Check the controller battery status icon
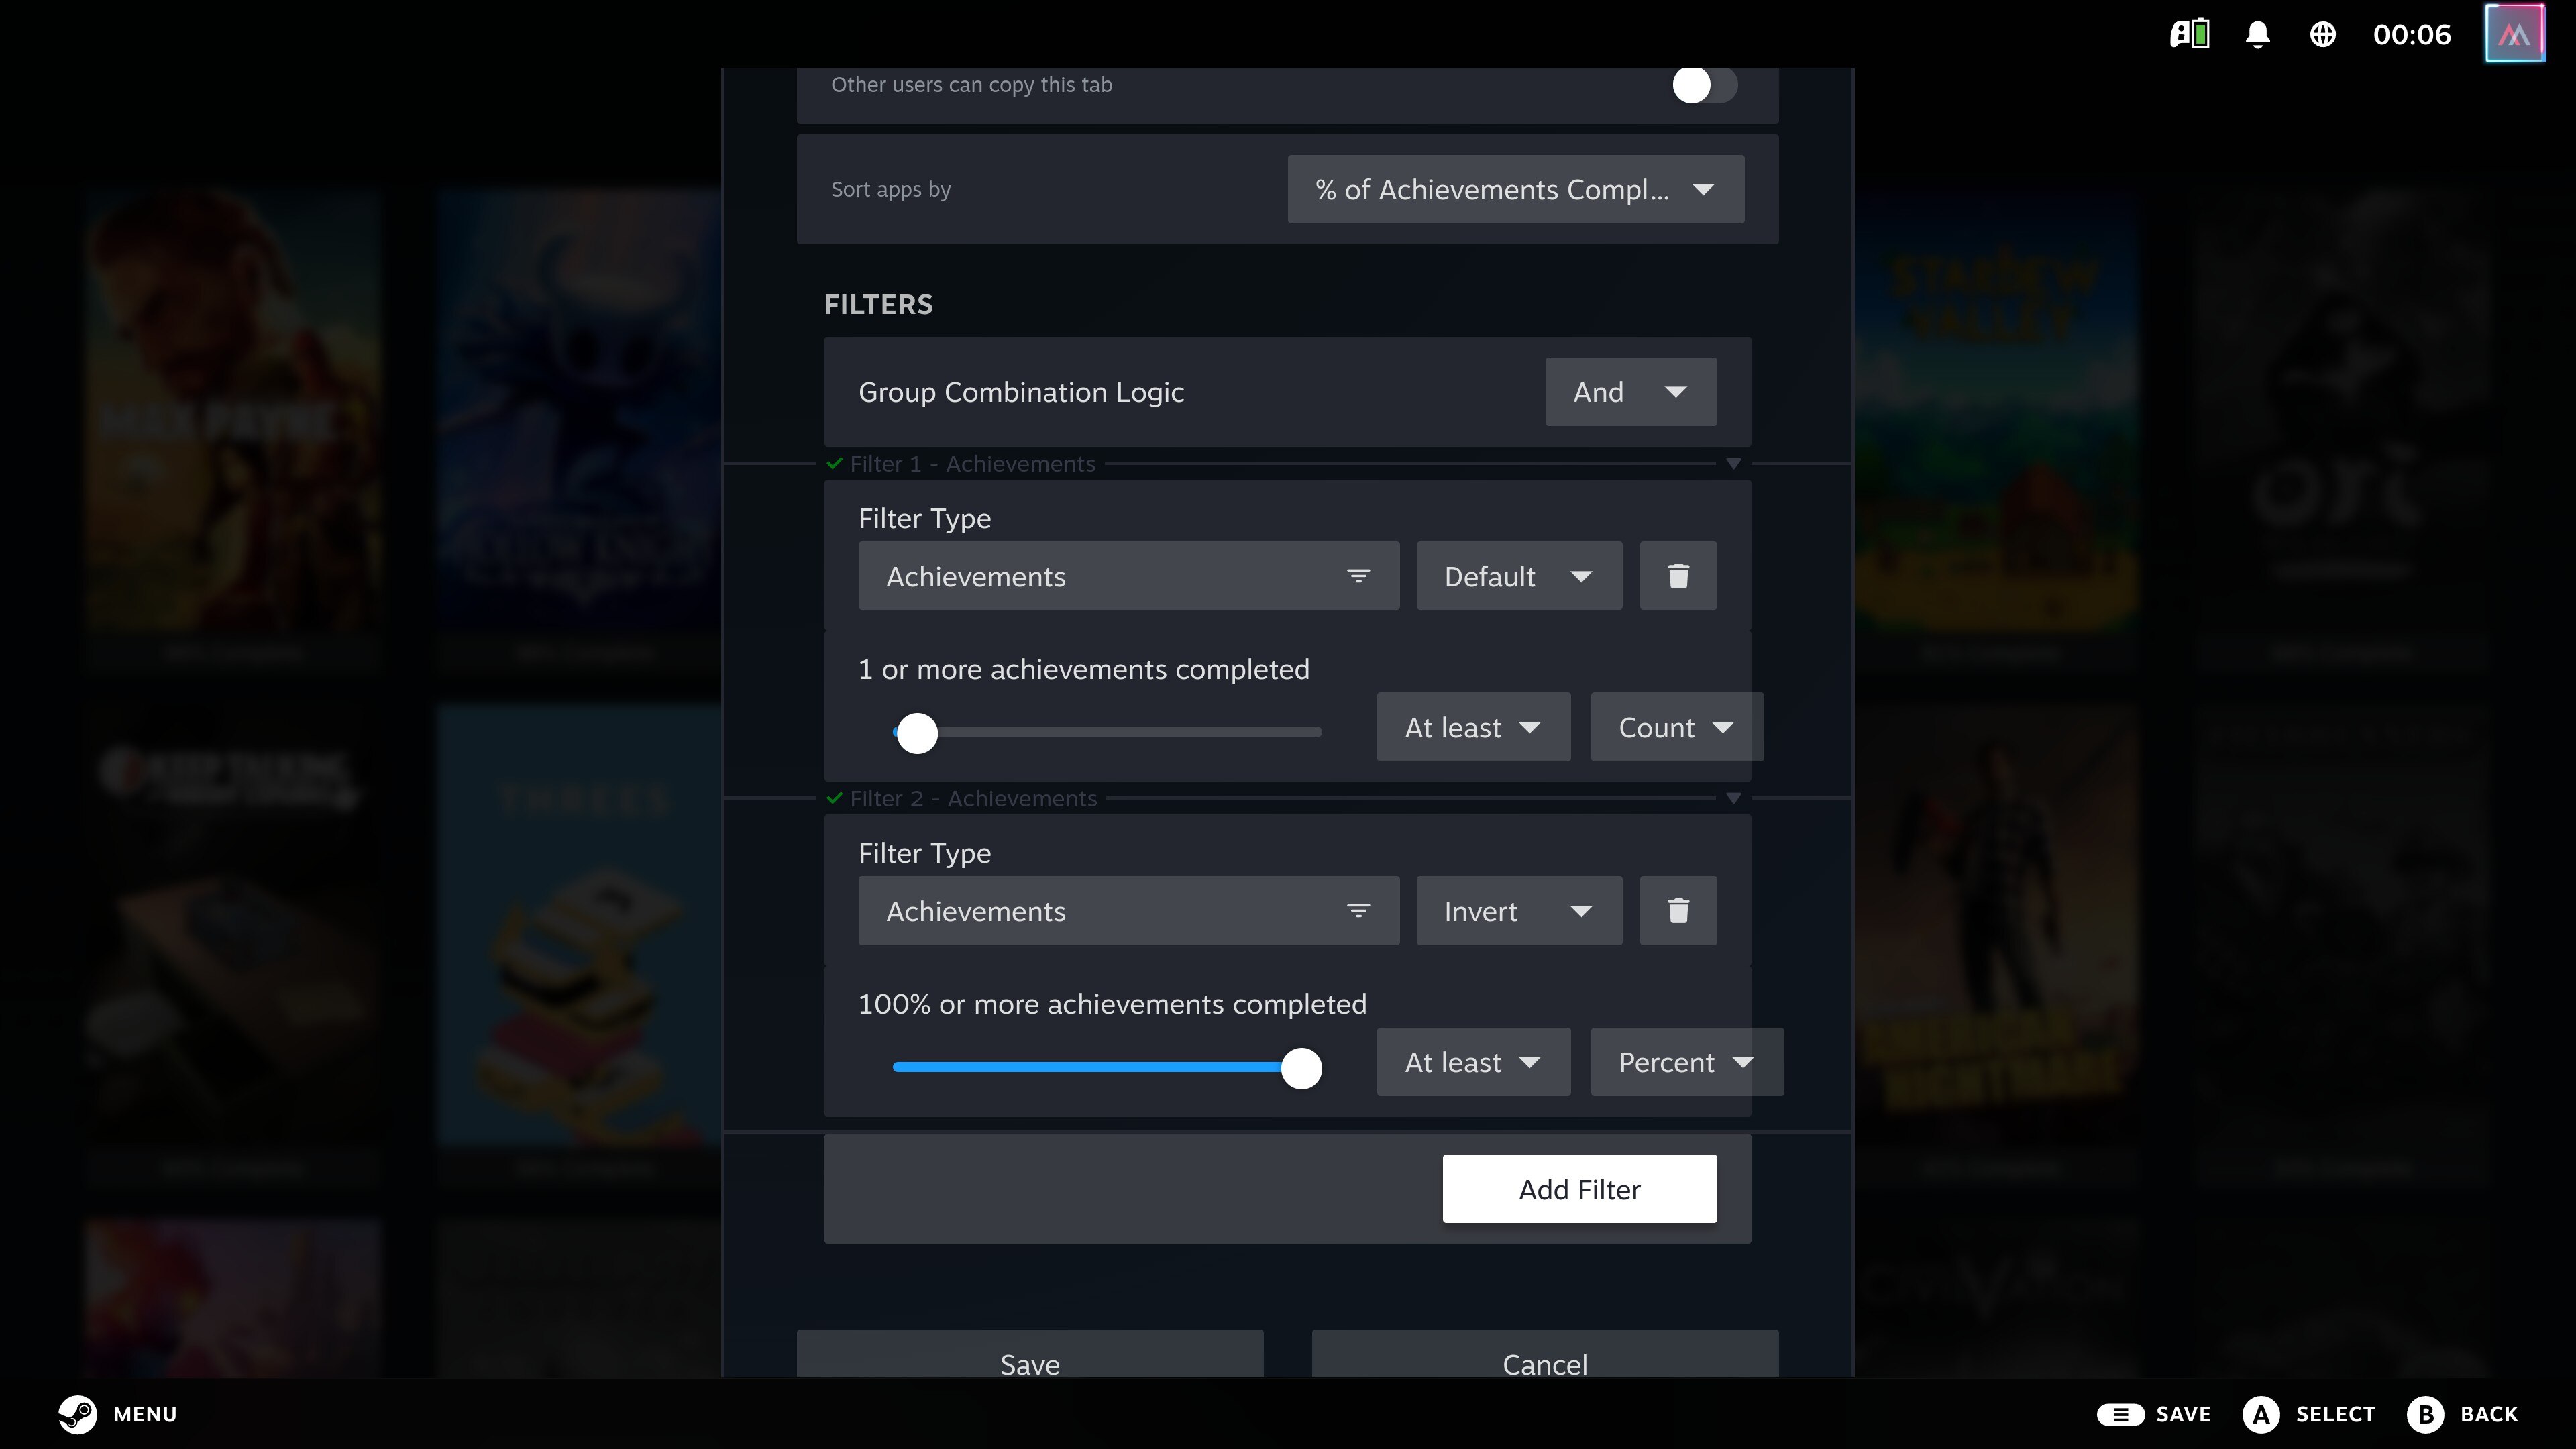 pyautogui.click(x=2189, y=34)
